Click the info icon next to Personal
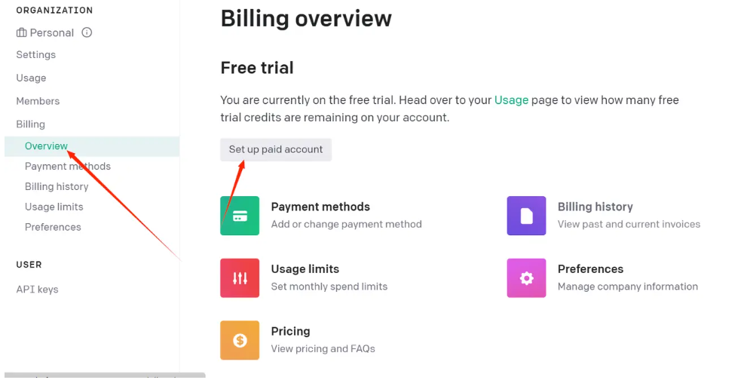The height and width of the screenshot is (383, 747). tap(87, 32)
